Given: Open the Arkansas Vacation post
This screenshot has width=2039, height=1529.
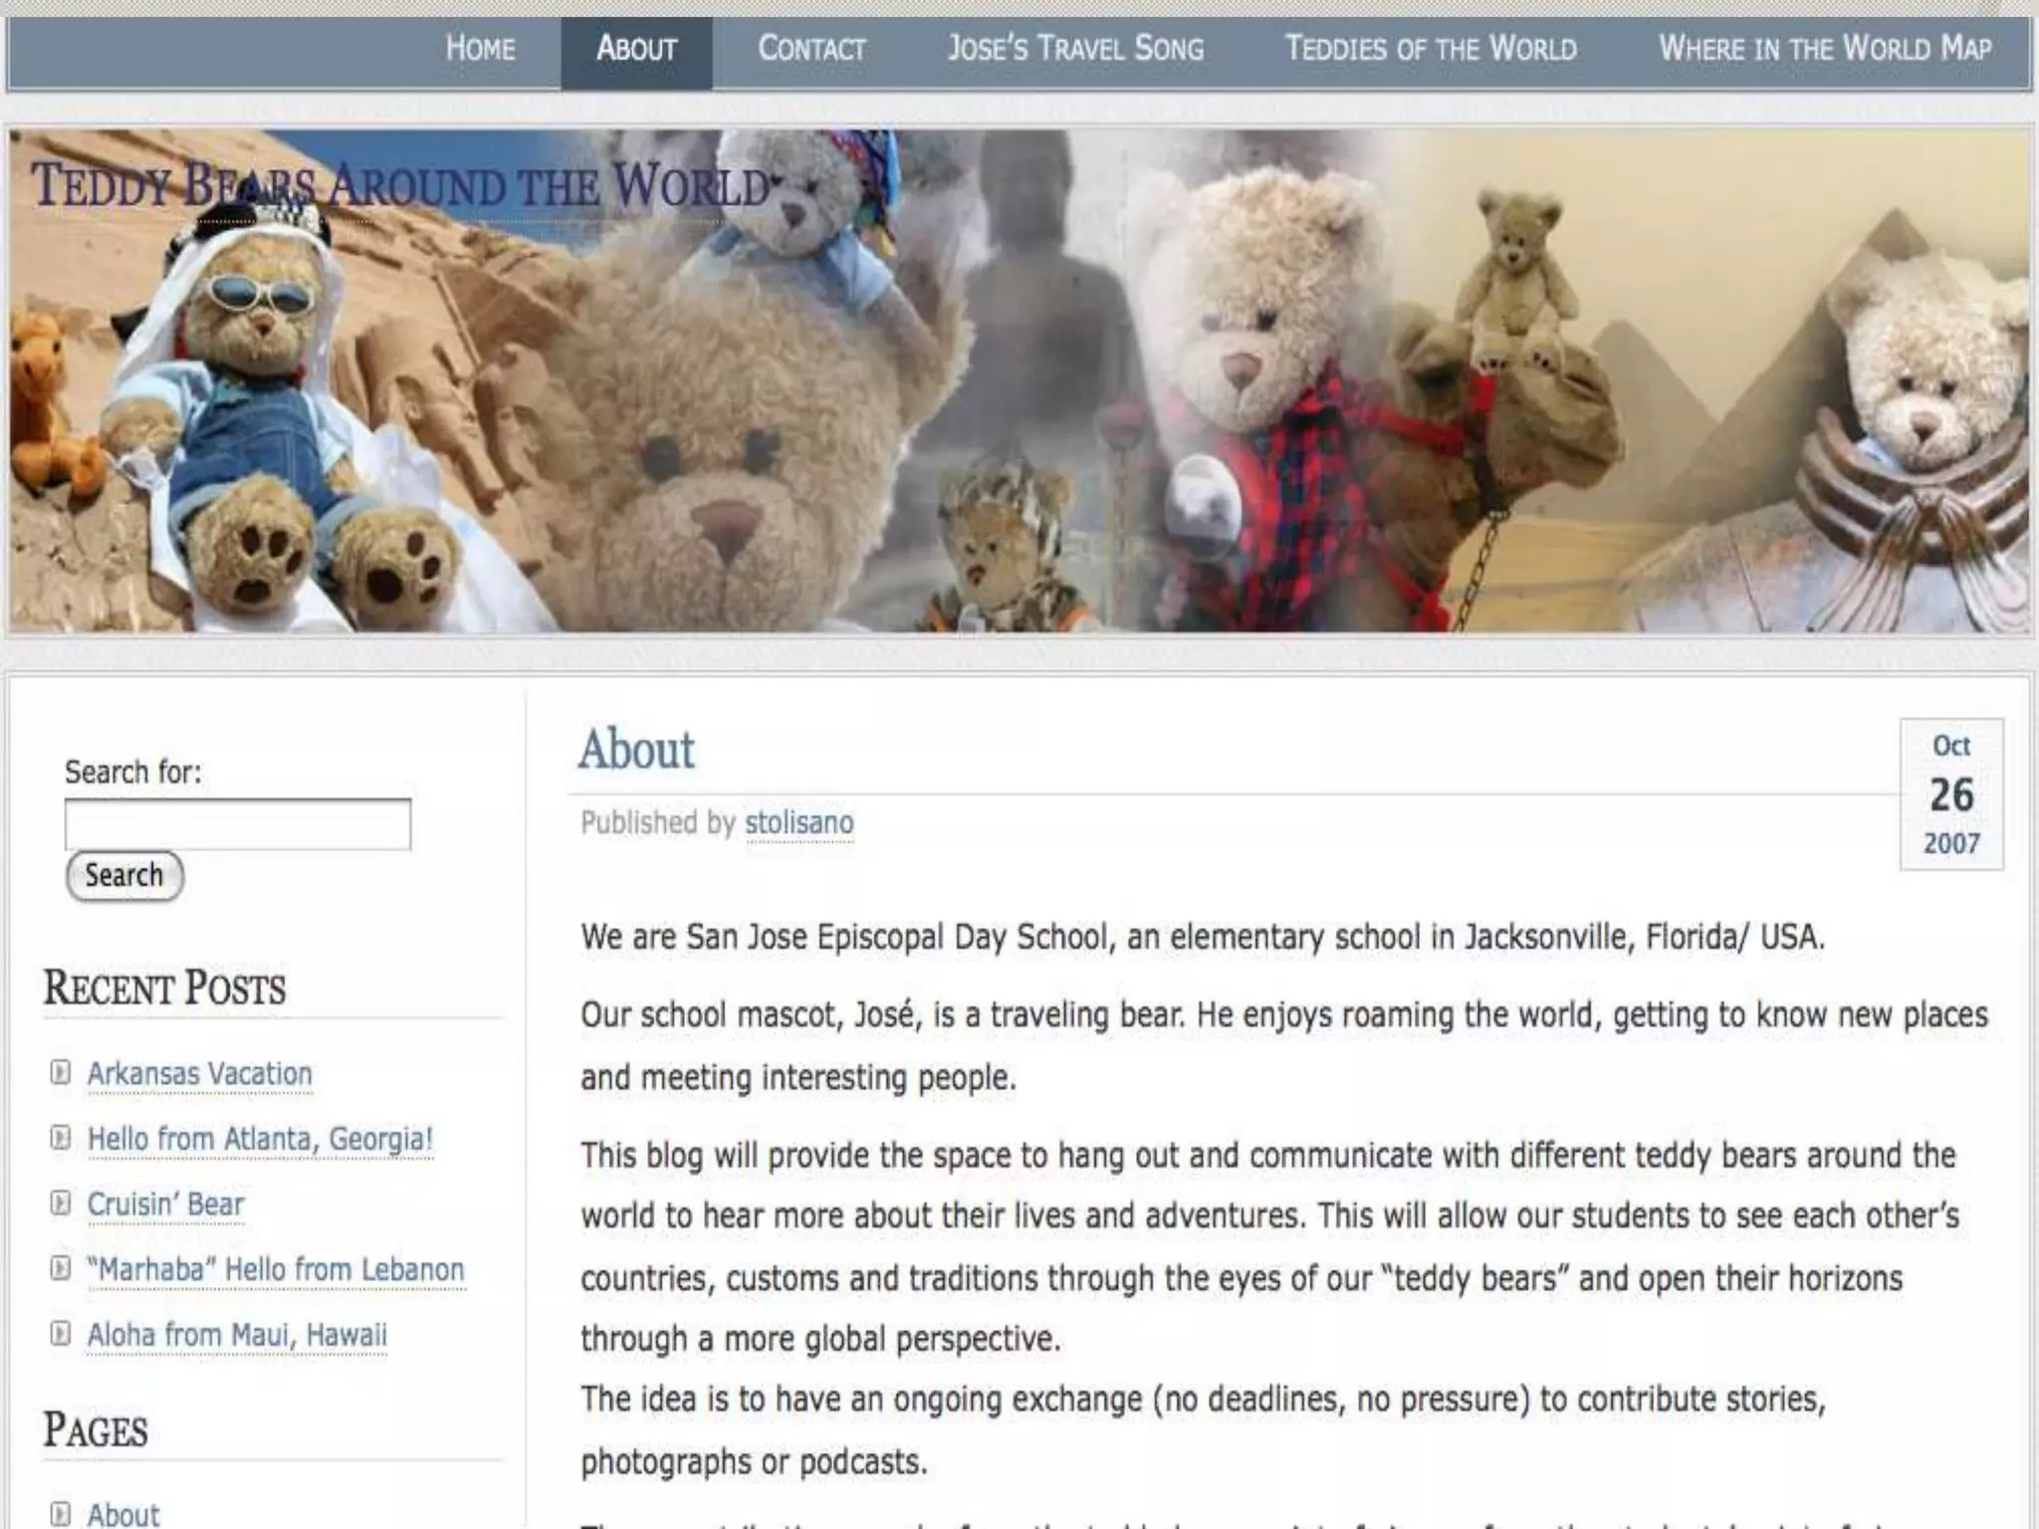Looking at the screenshot, I should 199,1074.
